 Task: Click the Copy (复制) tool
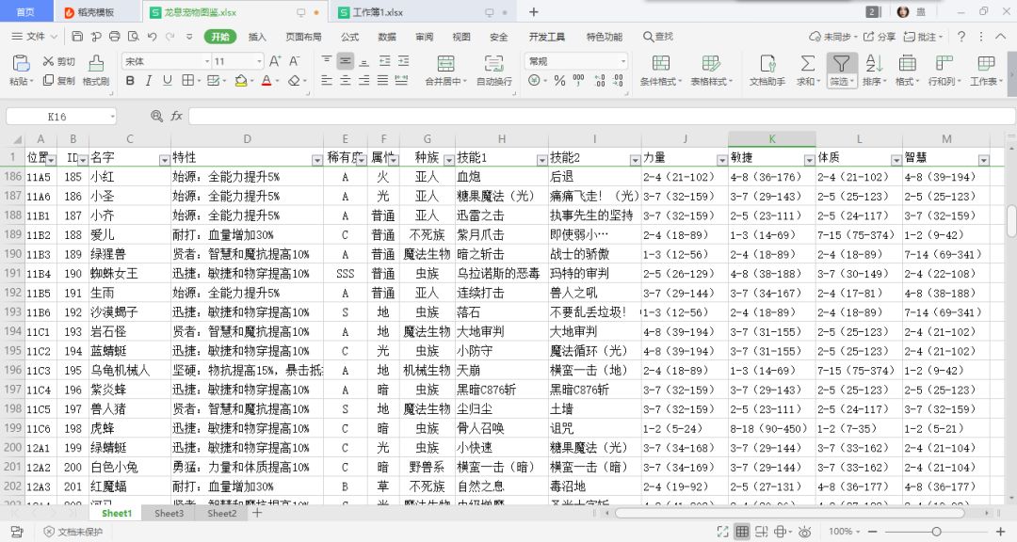(x=59, y=80)
